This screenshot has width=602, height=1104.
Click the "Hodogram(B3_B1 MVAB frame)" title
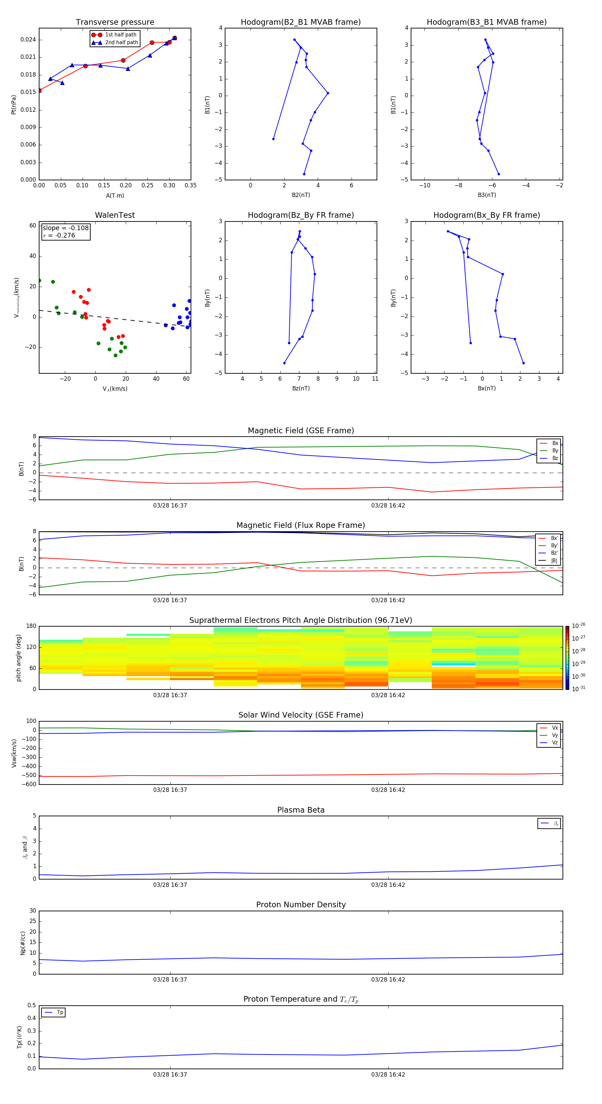coord(487,22)
